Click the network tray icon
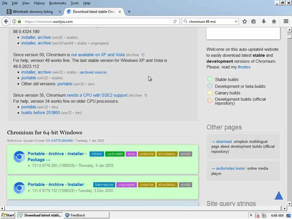The width and height of the screenshot is (292, 219). tap(264, 216)
